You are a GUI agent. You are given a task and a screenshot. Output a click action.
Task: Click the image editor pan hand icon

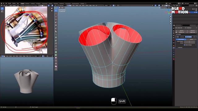tap(52, 11)
